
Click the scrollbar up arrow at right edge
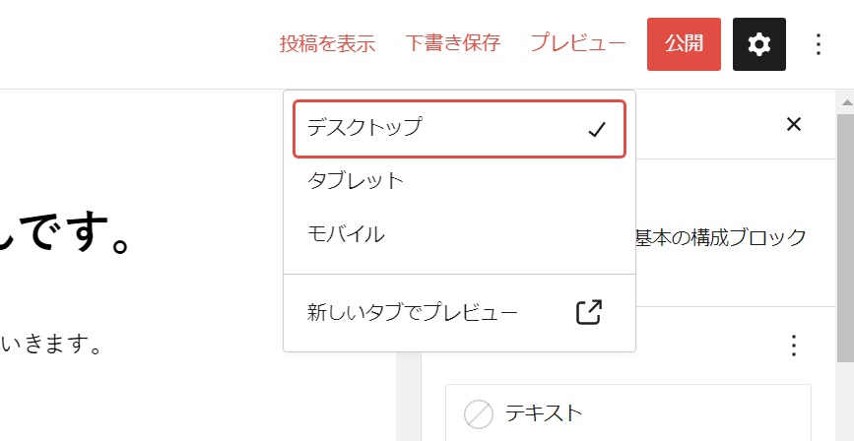(845, 99)
